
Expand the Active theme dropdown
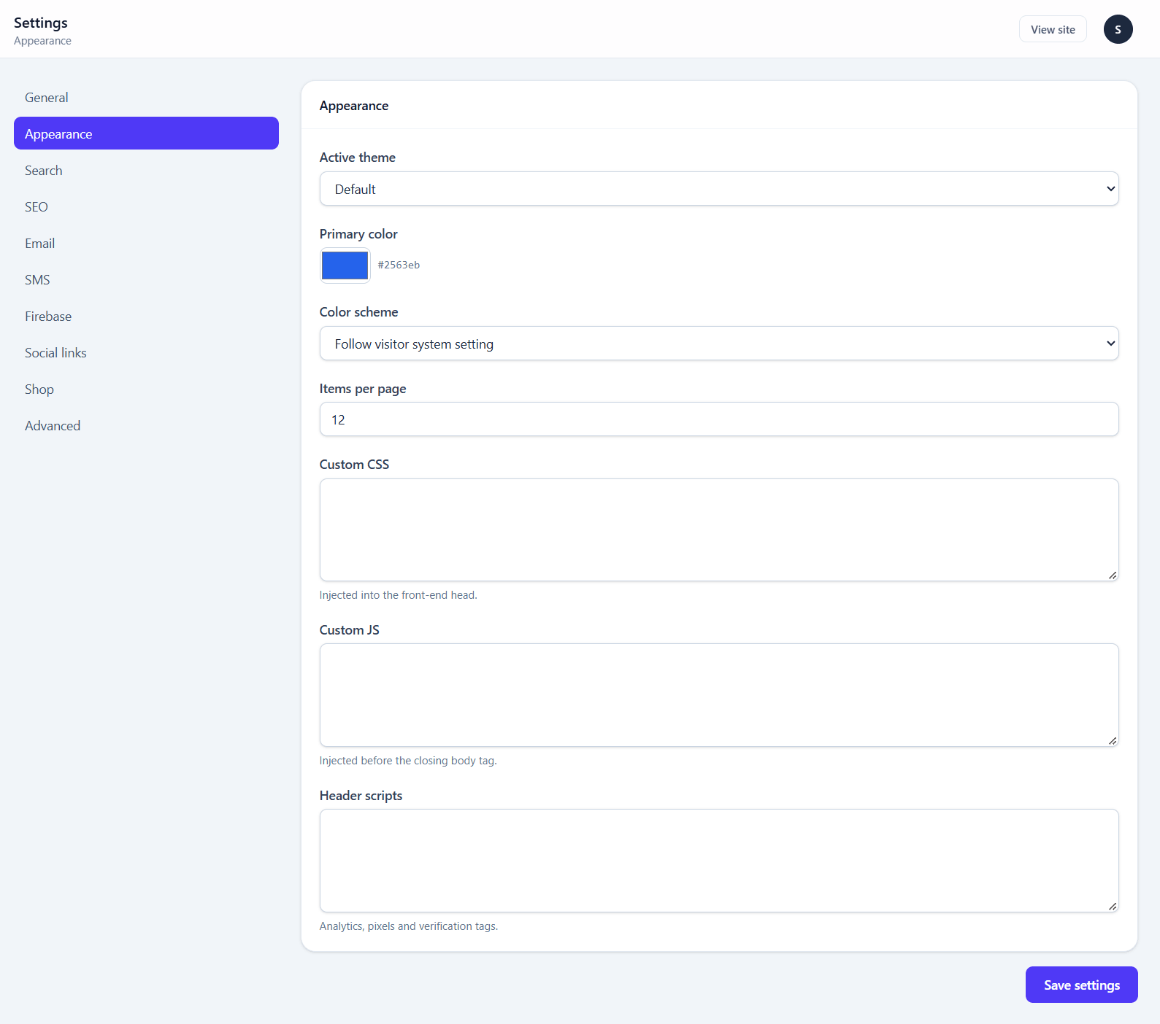[x=719, y=189]
